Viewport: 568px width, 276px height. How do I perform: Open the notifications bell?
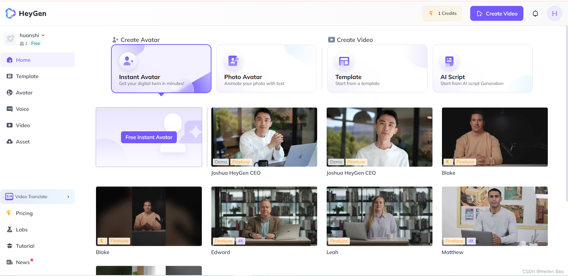click(535, 13)
